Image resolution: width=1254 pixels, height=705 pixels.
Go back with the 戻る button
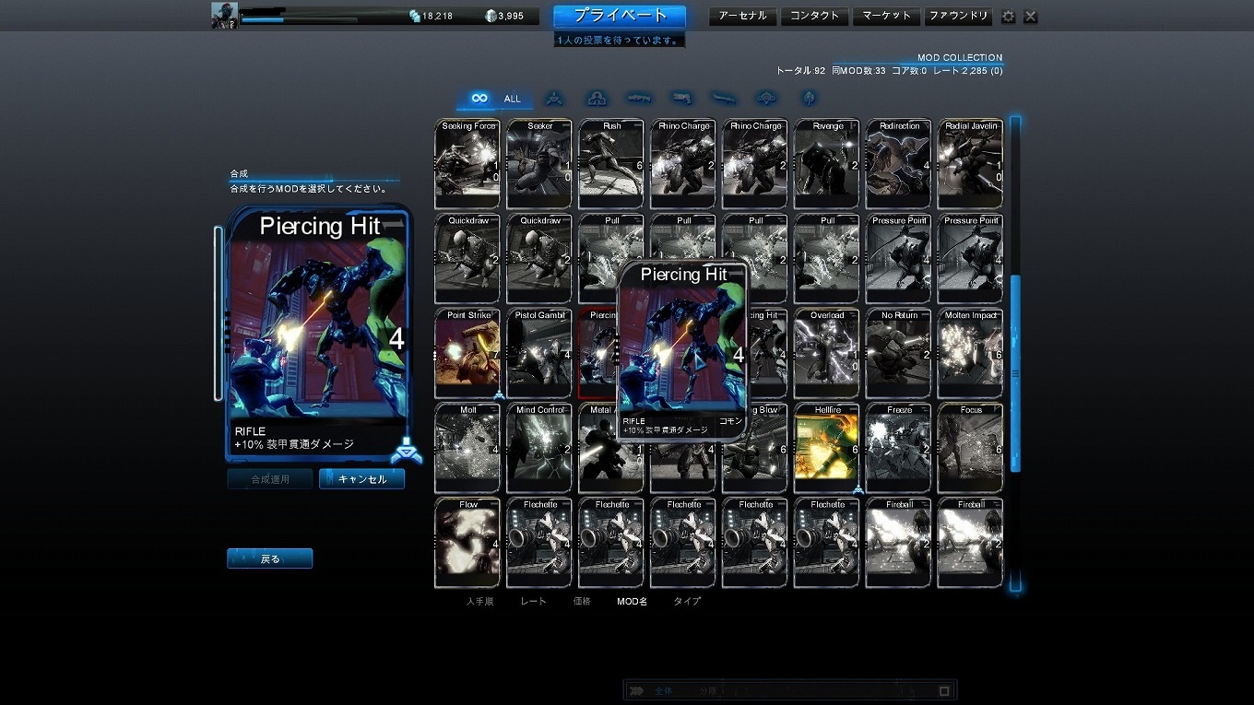[x=270, y=558]
